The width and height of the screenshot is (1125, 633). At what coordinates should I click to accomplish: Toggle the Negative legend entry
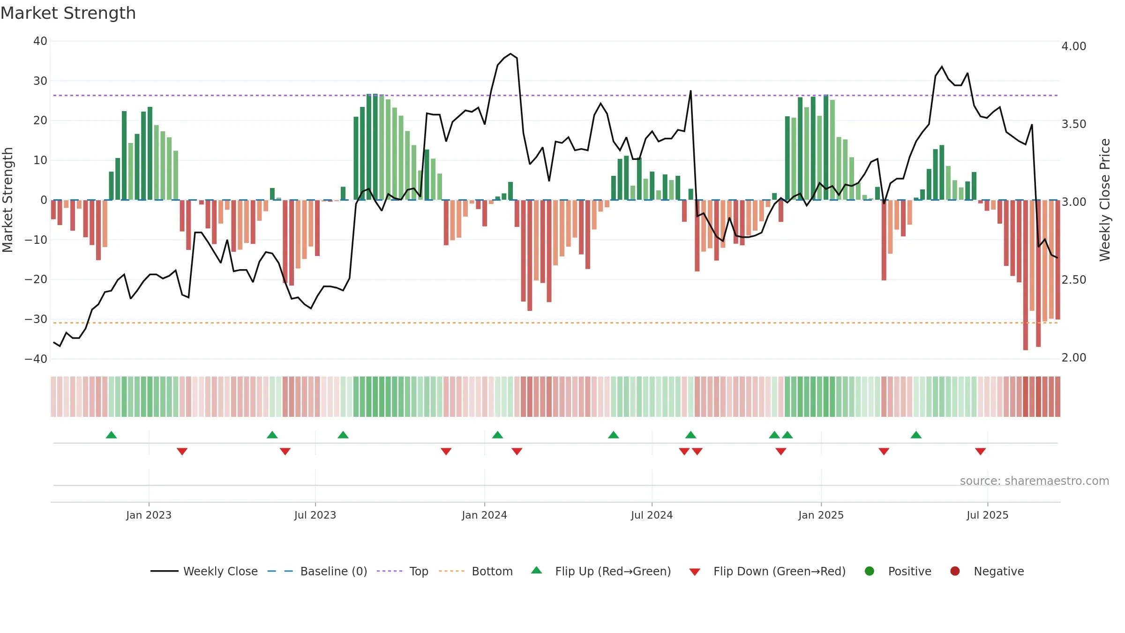tap(987, 571)
